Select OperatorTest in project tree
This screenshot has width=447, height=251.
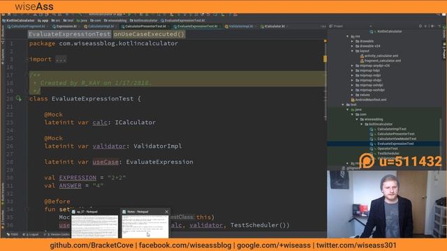tap(388, 149)
